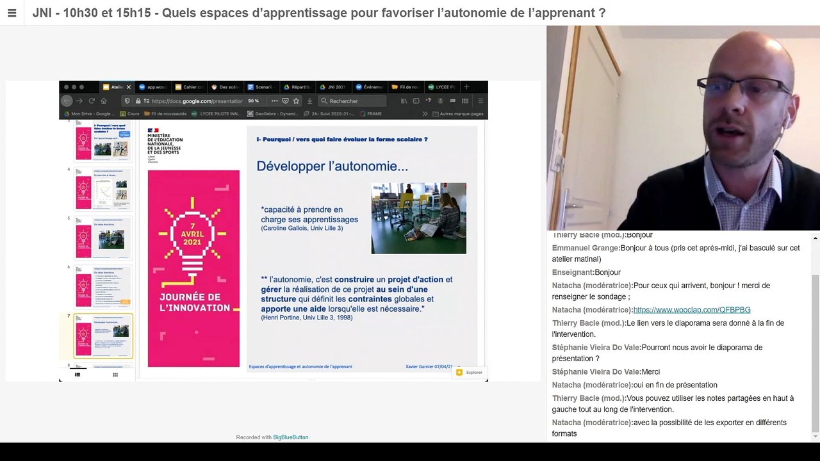Open the hamburger menu beside the JNI title
820x461 pixels.
pos(12,13)
